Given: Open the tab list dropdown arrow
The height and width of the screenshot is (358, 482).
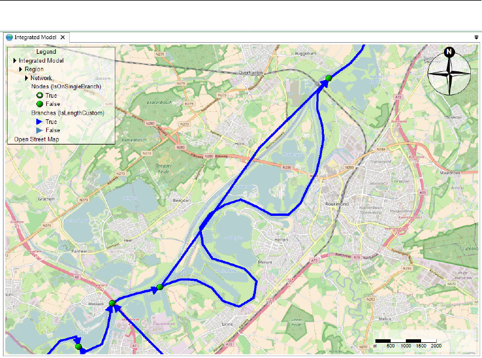Looking at the screenshot, I should click(476, 37).
